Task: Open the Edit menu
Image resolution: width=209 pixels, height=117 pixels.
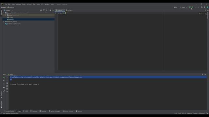Action: click(x=9, y=4)
